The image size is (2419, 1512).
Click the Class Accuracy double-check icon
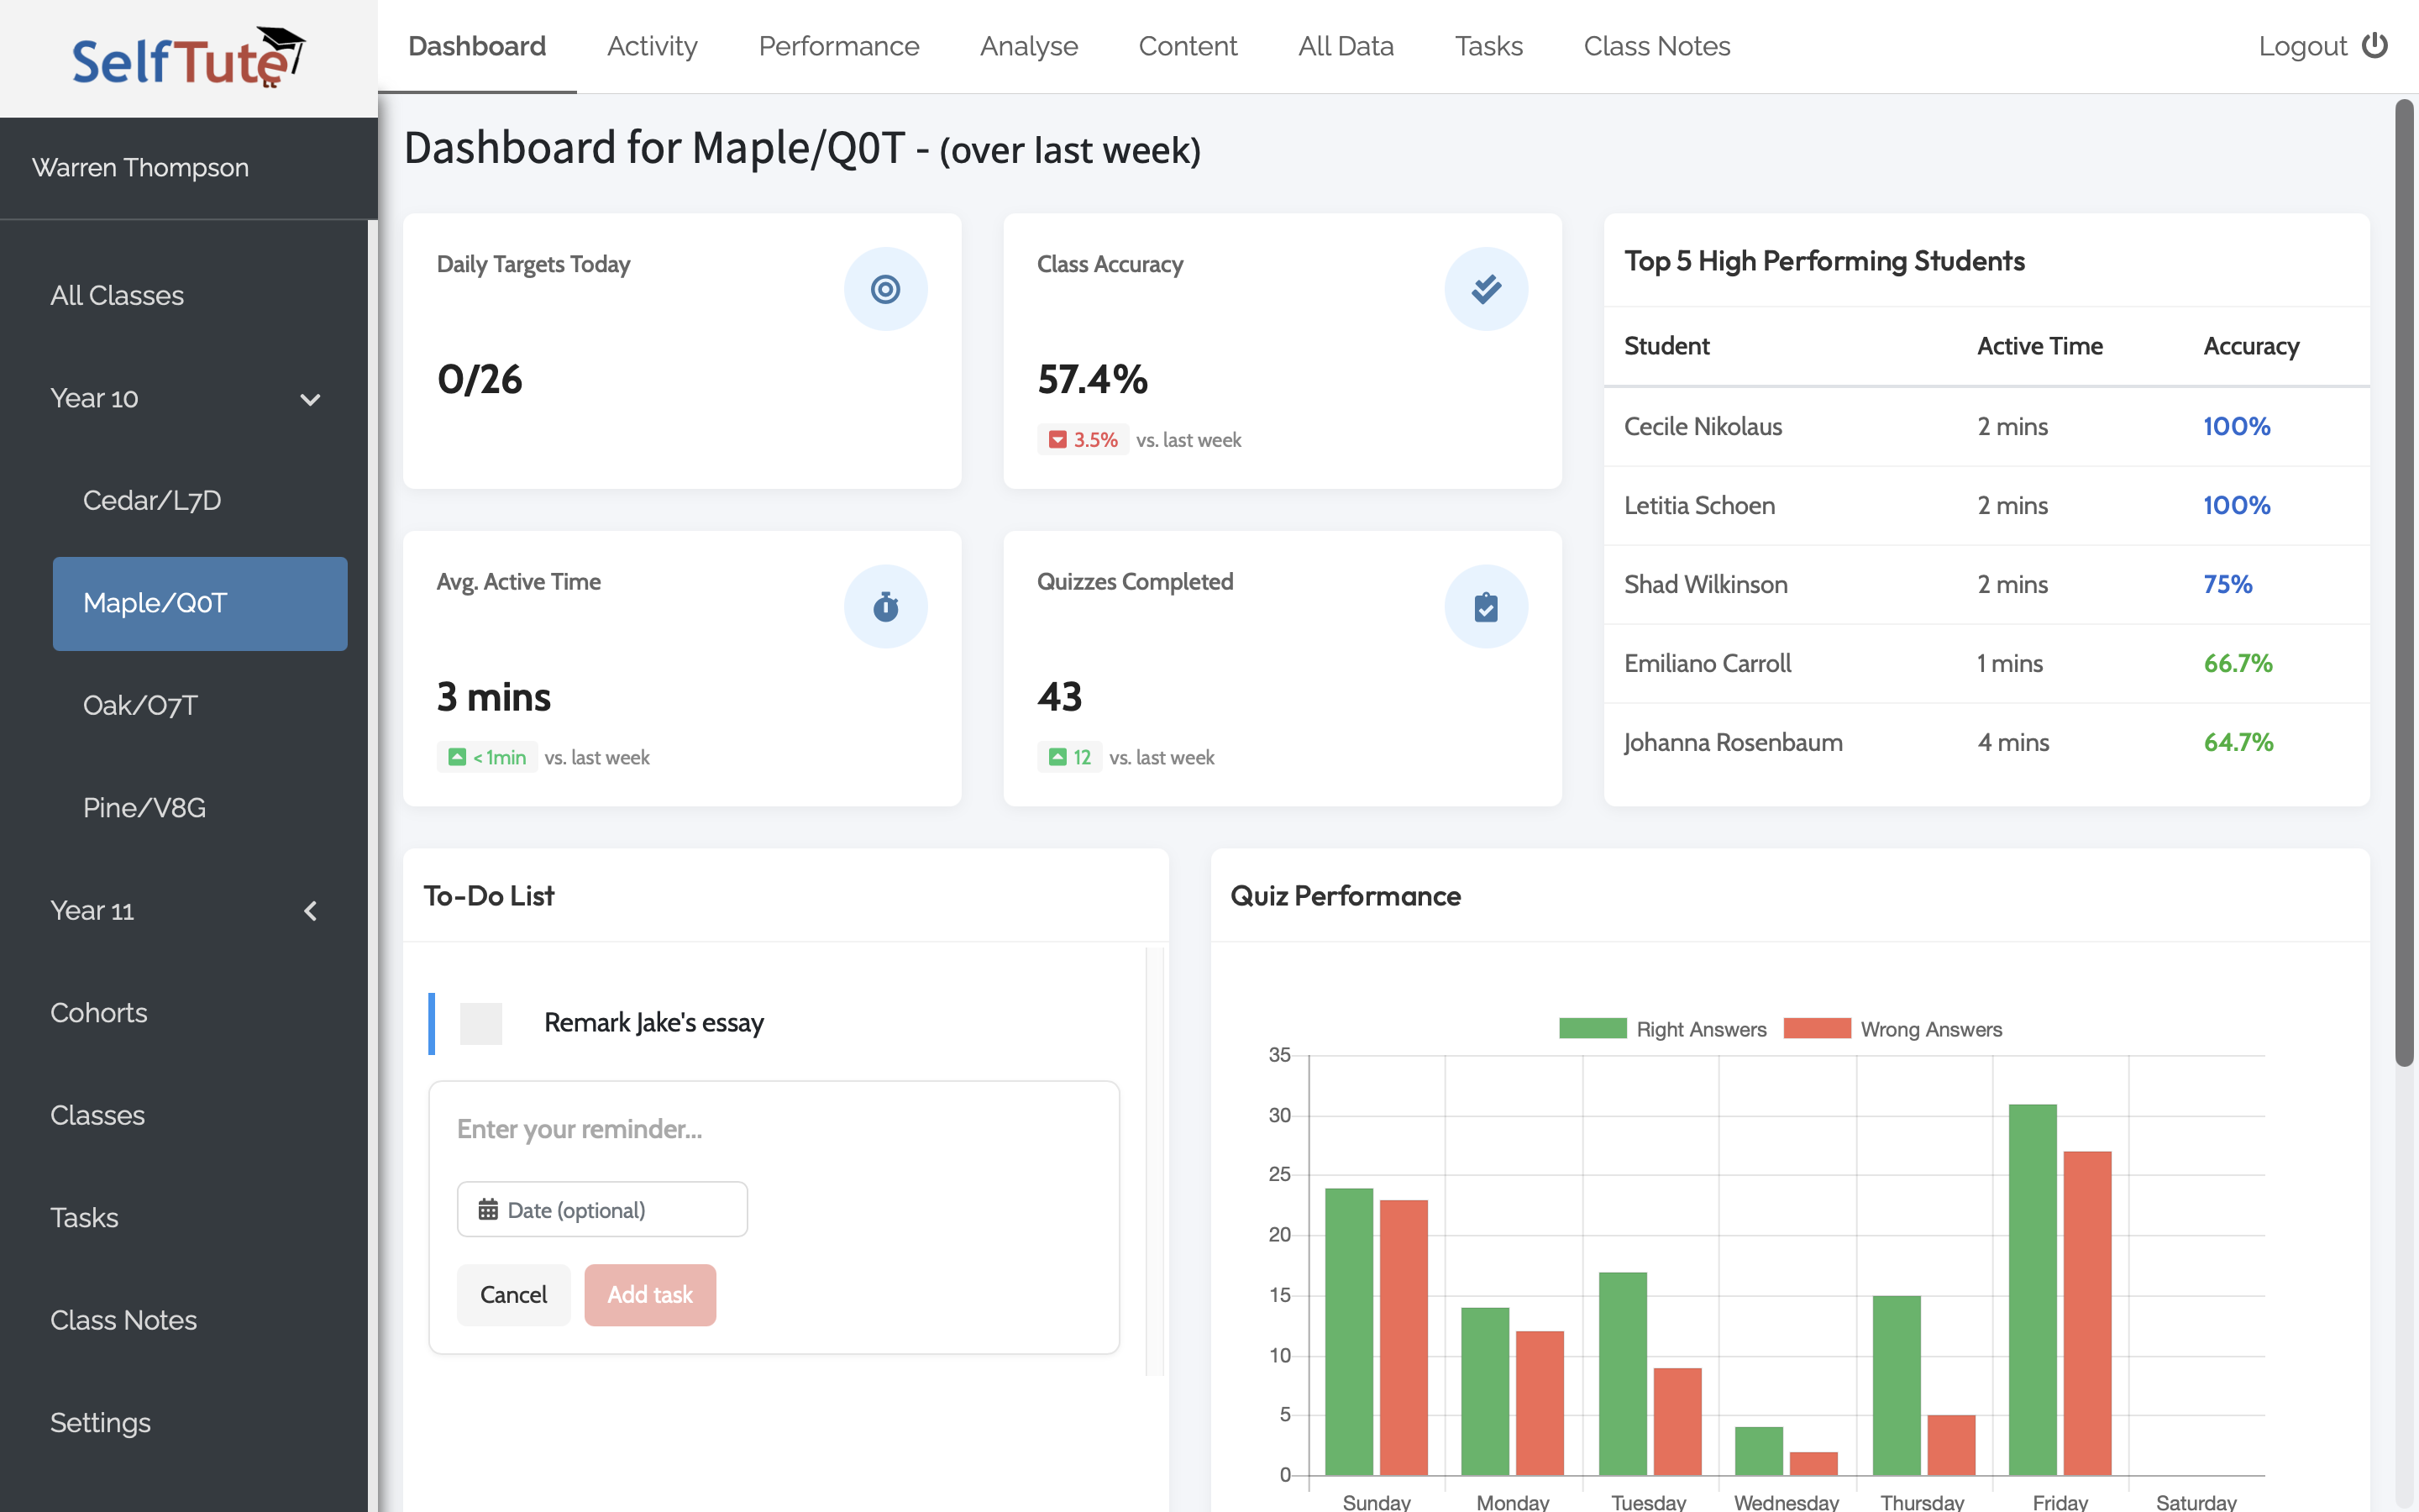1485,289
